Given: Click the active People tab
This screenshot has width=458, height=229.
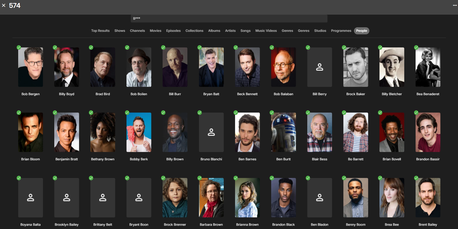Looking at the screenshot, I should point(362,31).
